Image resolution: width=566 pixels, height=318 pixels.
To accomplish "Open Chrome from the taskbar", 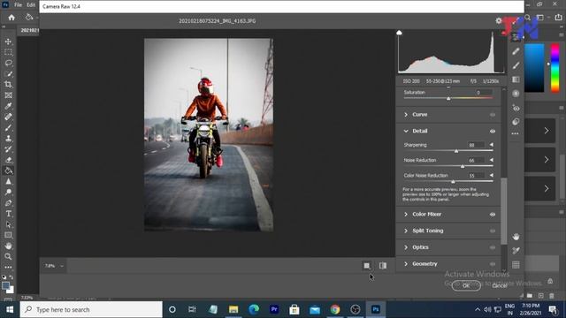I will [335, 309].
